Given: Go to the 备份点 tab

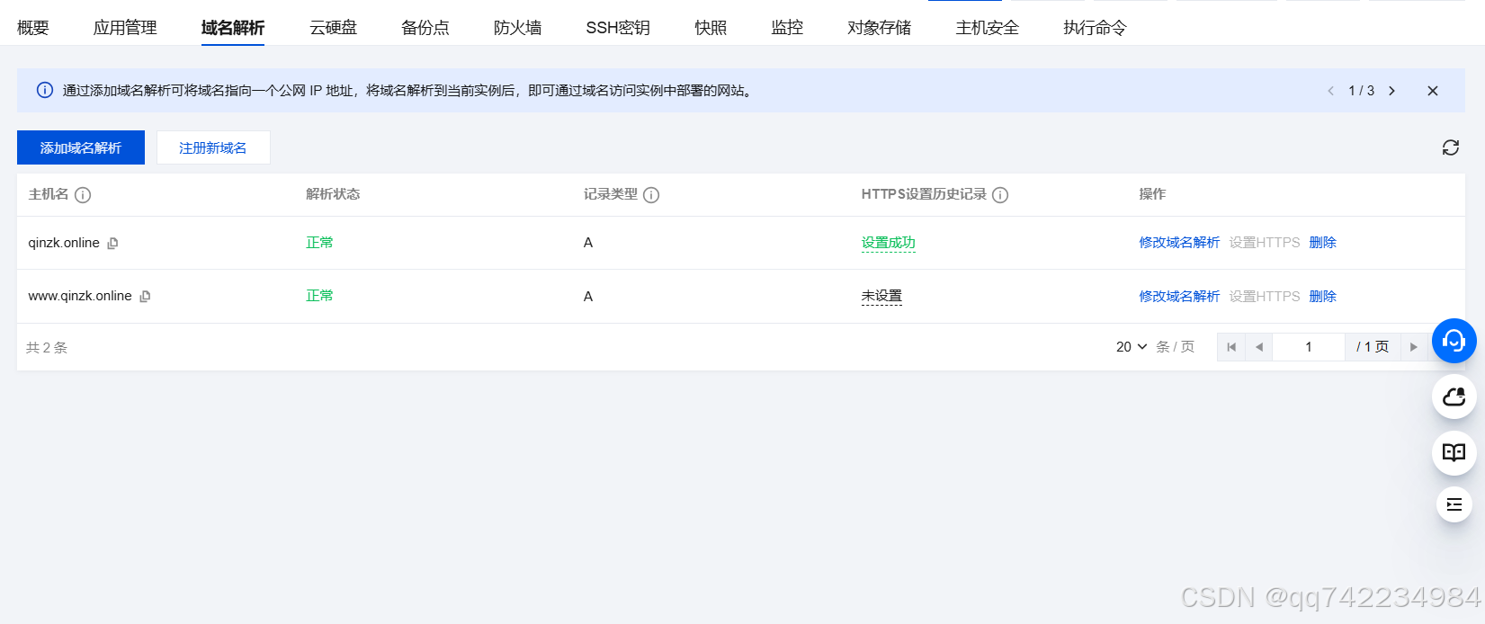Looking at the screenshot, I should click(x=425, y=28).
